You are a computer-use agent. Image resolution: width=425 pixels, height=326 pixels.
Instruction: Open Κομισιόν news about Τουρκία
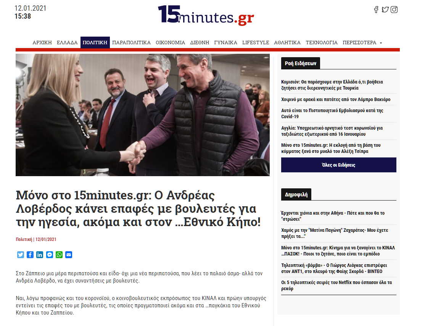point(332,85)
